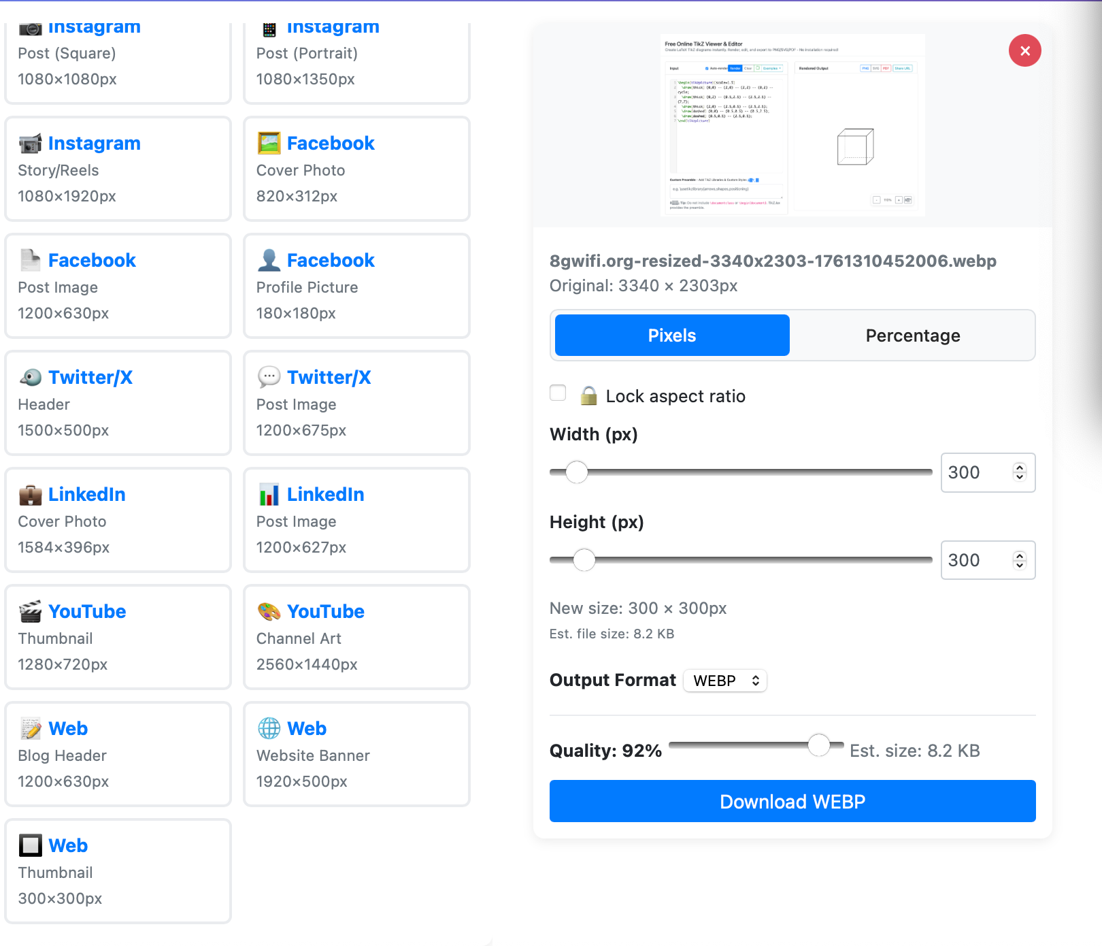Select the Pixels tab

(672, 336)
